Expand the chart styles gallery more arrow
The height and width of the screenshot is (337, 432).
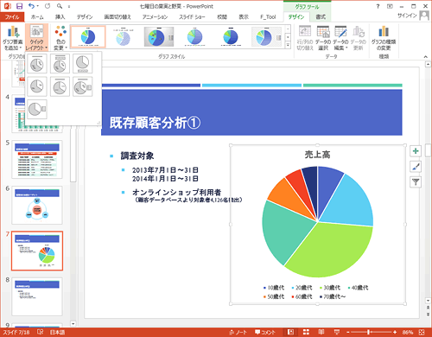tap(288, 45)
